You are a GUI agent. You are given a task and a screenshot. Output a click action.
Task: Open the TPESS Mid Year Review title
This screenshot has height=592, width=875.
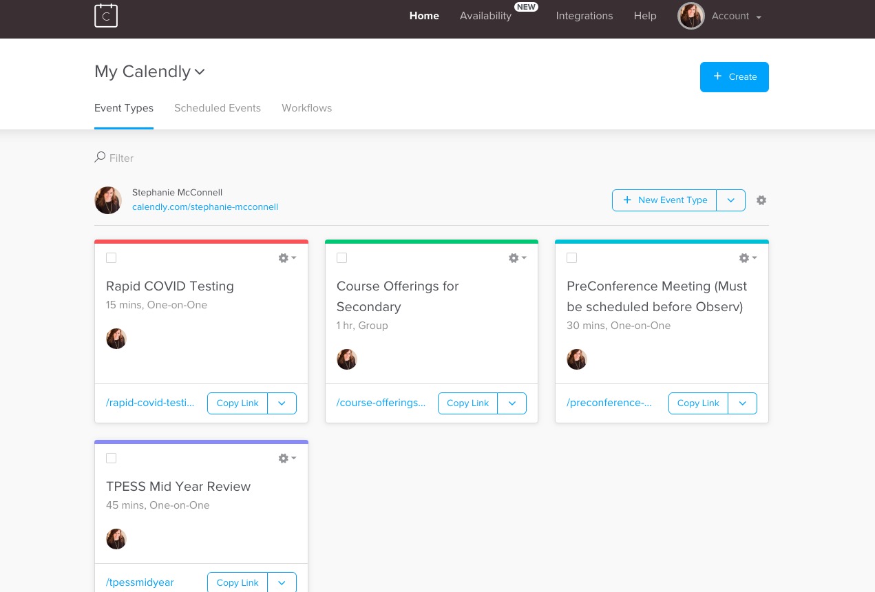(178, 487)
